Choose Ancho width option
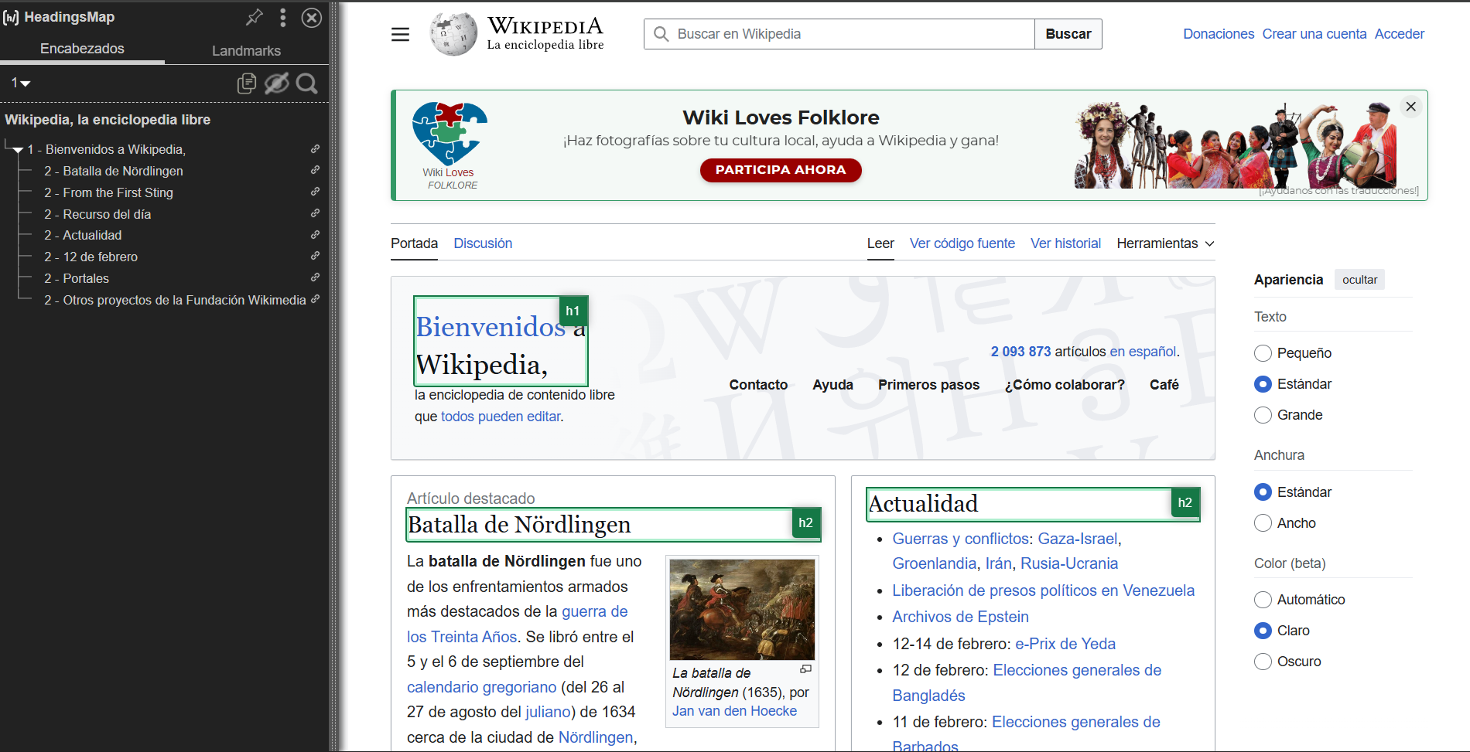1470x752 pixels. coord(1263,523)
